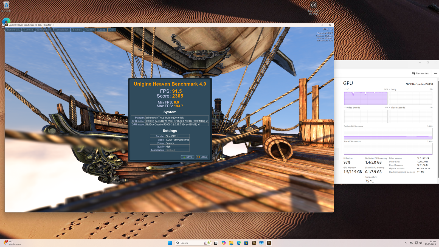This screenshot has height=247, width=439.
Task: Click the FPS value 91.5
Action: [x=177, y=91]
